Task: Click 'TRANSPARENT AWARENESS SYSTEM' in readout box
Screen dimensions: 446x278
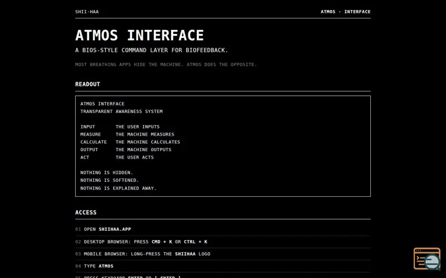Action: pos(122,112)
